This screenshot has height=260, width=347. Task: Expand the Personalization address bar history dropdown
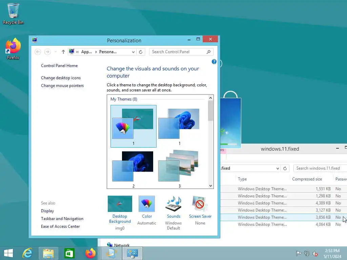[133, 52]
